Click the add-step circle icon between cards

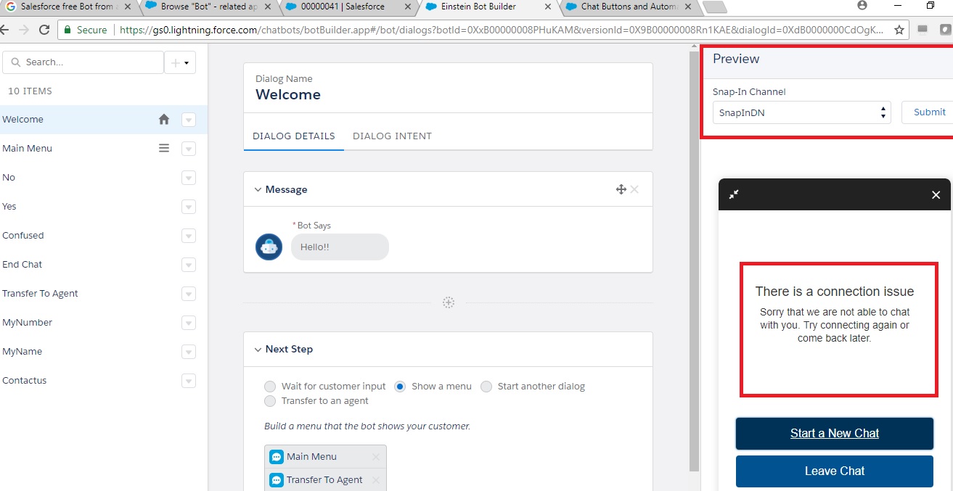click(x=449, y=302)
